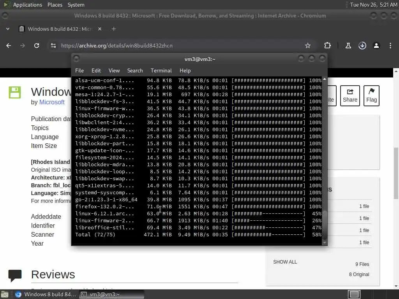Expand the tab search chevron
Image resolution: width=399 pixels, height=299 pixels.
pos(8,29)
